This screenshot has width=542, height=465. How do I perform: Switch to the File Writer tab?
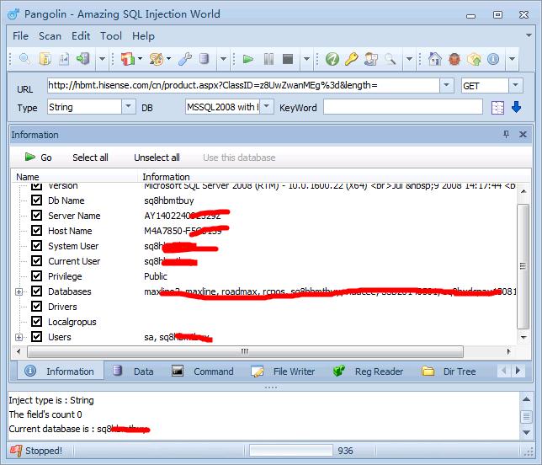pyautogui.click(x=283, y=371)
